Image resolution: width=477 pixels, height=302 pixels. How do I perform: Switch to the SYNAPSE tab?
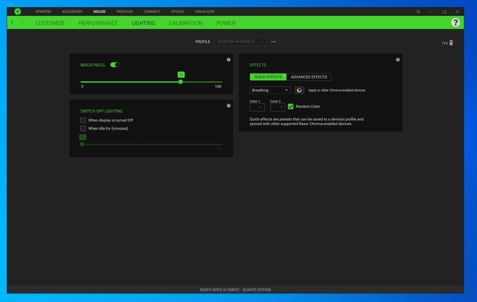click(43, 12)
